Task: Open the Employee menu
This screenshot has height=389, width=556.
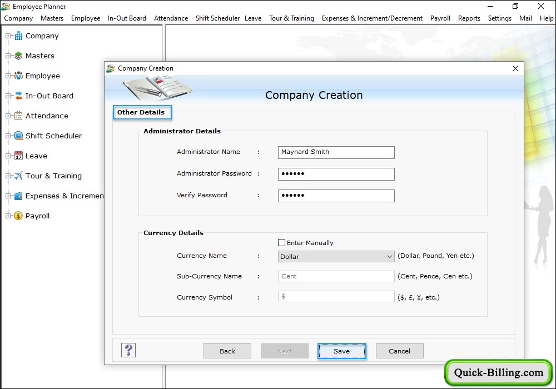Action: click(86, 18)
